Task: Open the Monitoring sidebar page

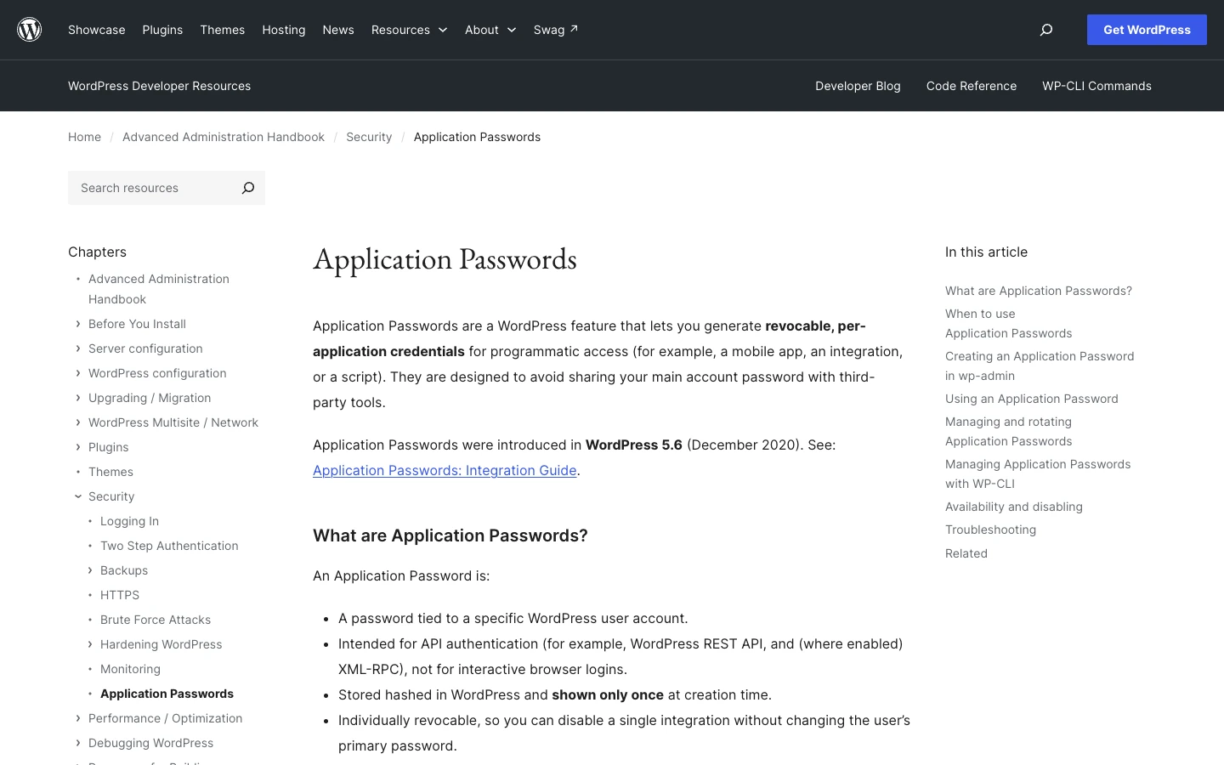Action: click(130, 669)
